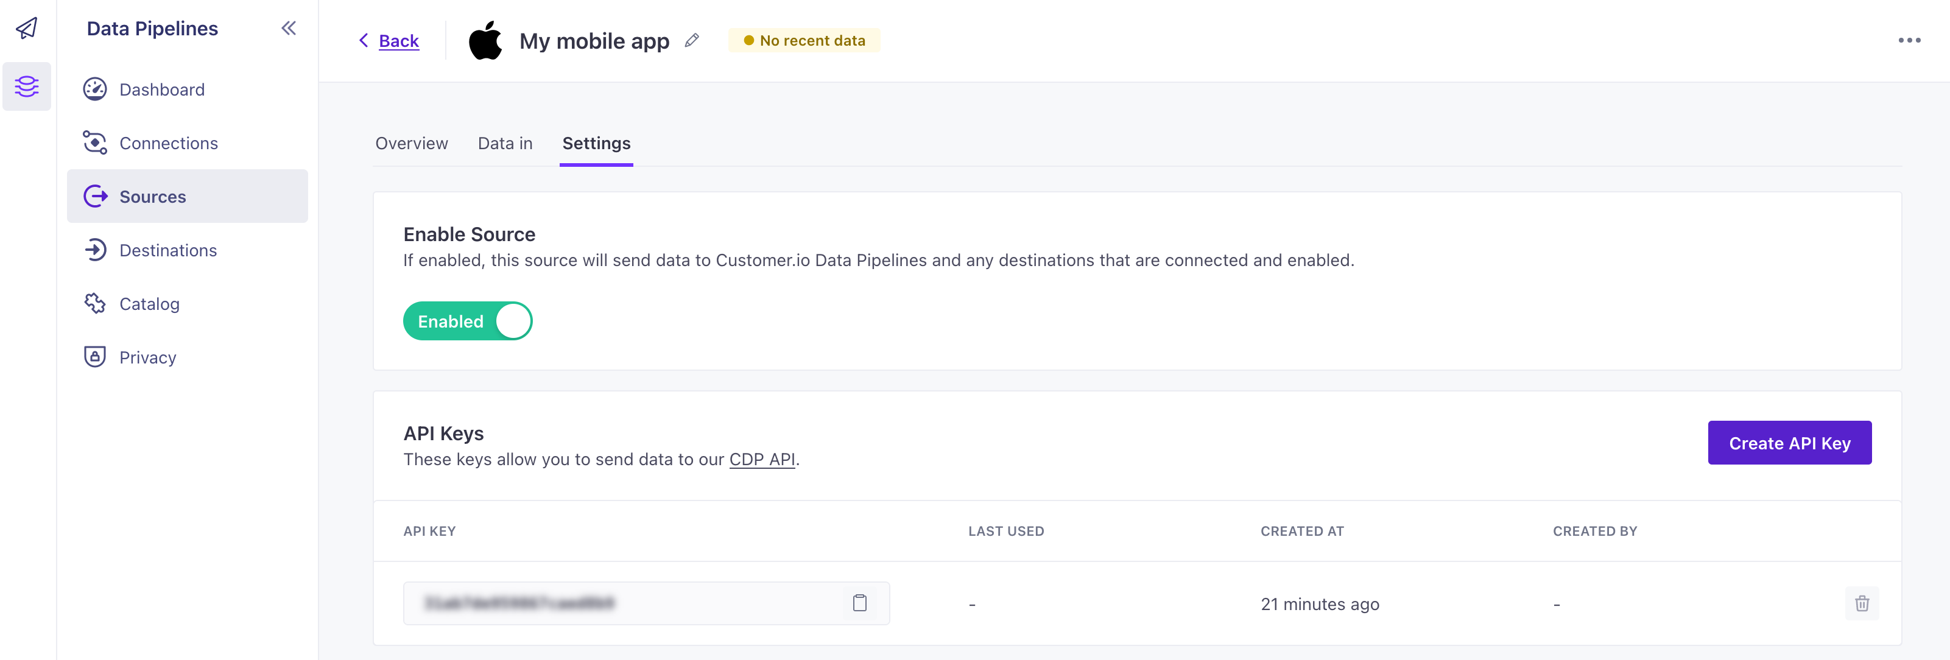Image resolution: width=1950 pixels, height=660 pixels.
Task: Click the Connections icon in sidebar
Action: (94, 143)
